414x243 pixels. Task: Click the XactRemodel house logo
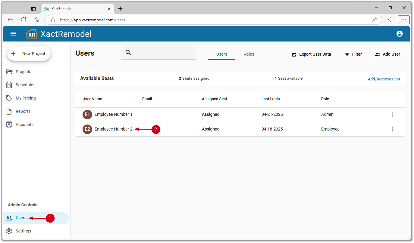(x=32, y=34)
